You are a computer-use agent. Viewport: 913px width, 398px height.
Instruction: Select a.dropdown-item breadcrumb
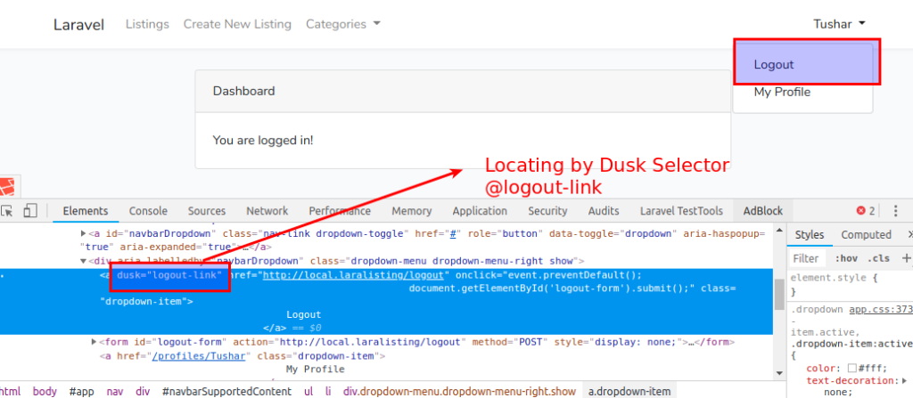coord(629,391)
